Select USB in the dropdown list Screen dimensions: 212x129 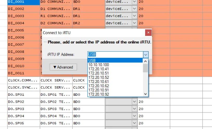(x=115, y=60)
